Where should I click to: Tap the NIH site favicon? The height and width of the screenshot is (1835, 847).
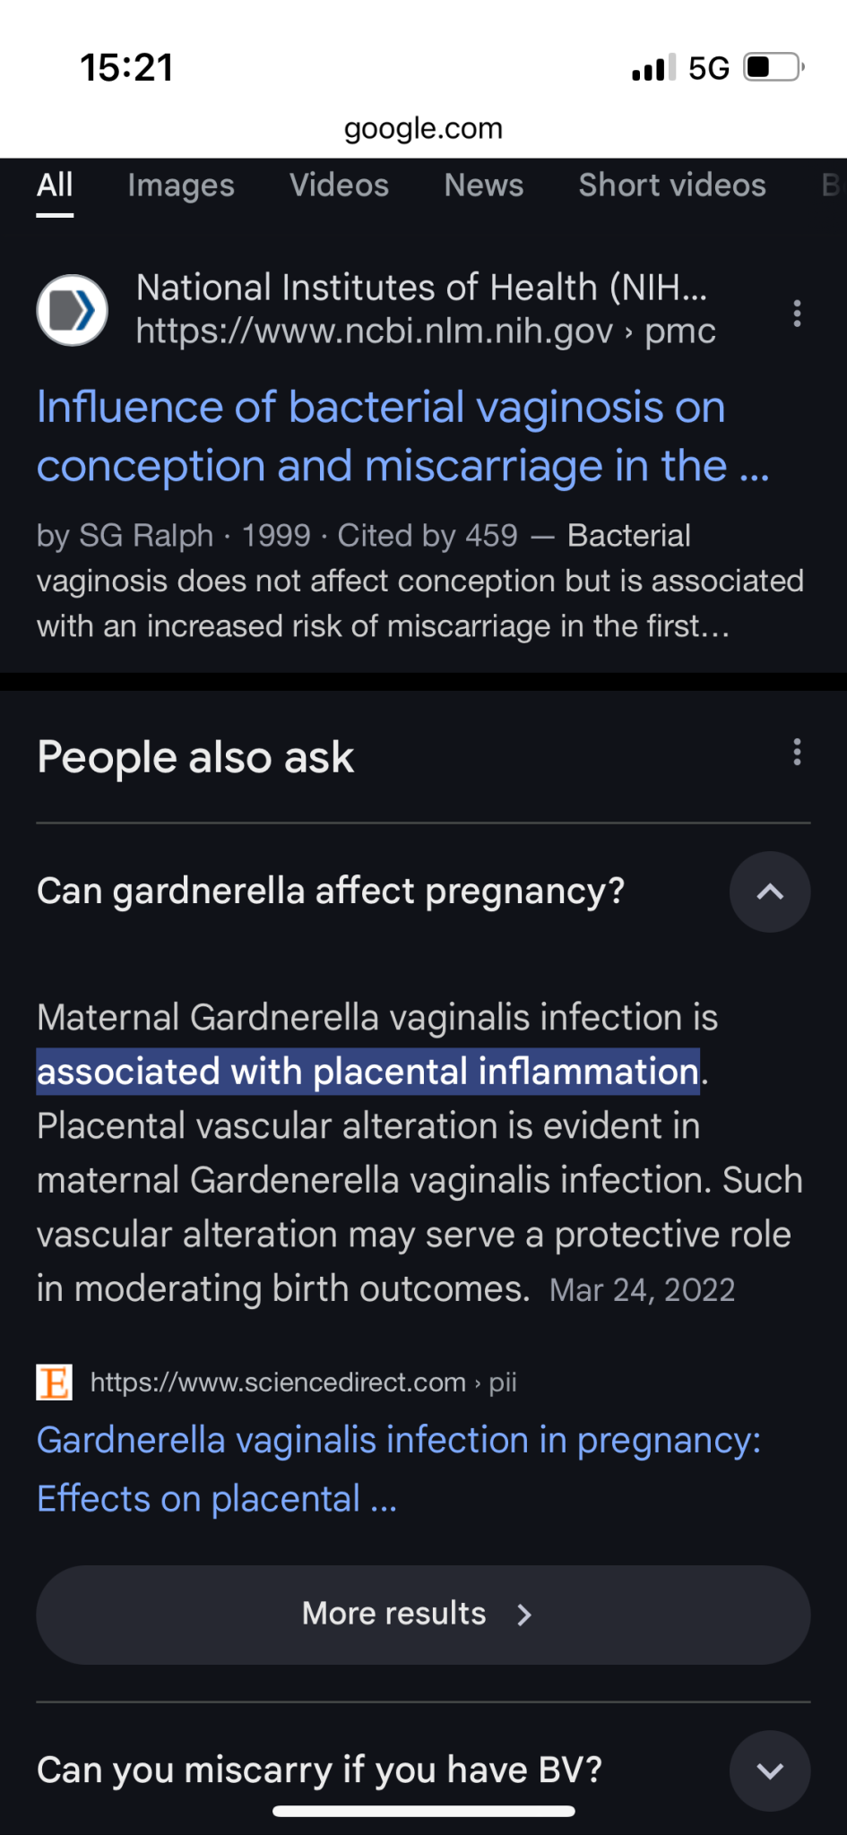tap(72, 310)
